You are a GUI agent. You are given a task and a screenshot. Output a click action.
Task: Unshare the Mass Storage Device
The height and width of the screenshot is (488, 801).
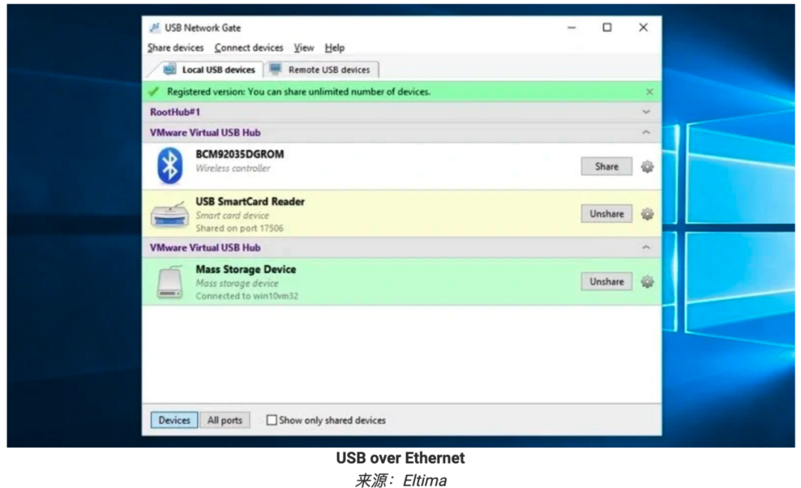point(607,282)
